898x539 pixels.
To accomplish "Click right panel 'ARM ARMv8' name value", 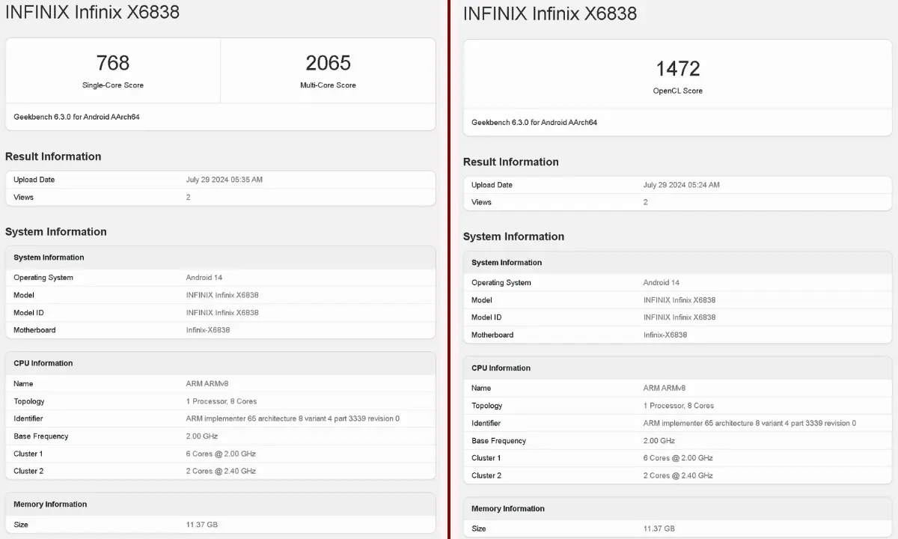I will (x=665, y=388).
